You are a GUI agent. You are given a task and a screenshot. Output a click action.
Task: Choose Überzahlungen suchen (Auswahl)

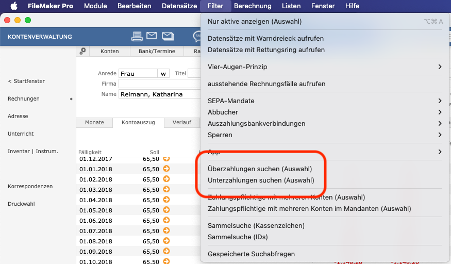coord(259,169)
